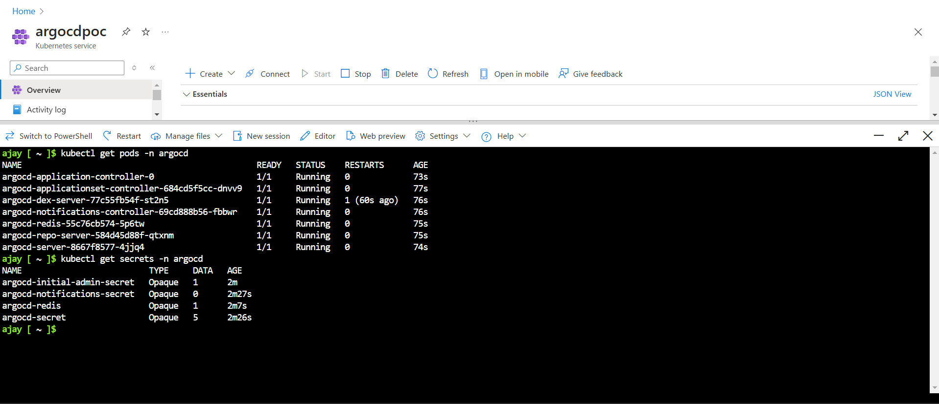Click the argocd-server-8667f8577-4jjq4 pod name
The height and width of the screenshot is (404, 939).
pos(73,247)
